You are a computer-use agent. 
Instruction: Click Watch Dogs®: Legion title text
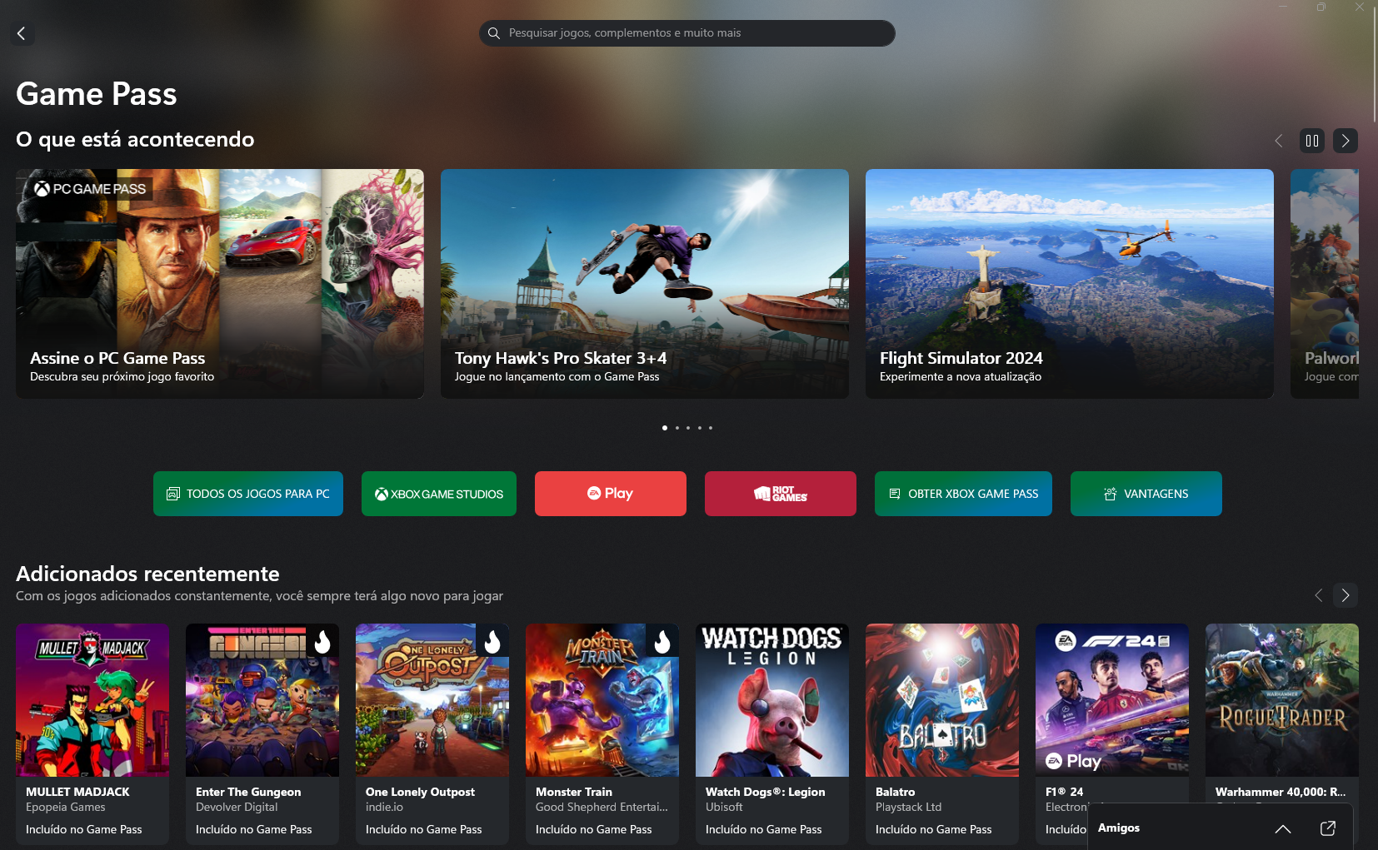click(766, 792)
